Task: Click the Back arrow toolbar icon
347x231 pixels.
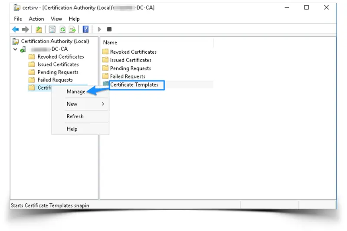Action: 16,29
